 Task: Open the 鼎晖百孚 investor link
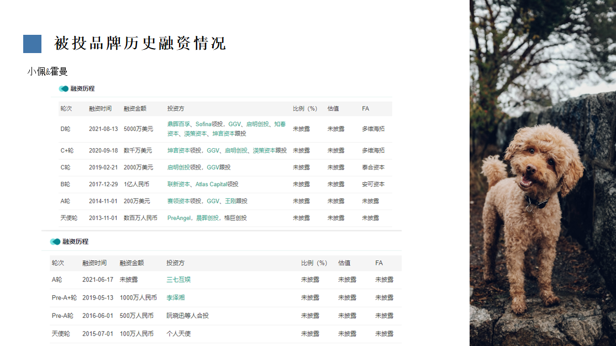(178, 124)
